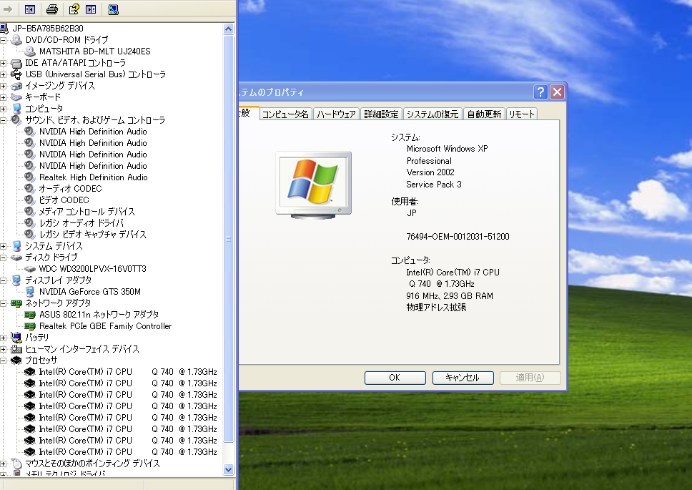The width and height of the screenshot is (692, 490).
Task: Click the printer toolbar icon
Action: click(x=52, y=9)
